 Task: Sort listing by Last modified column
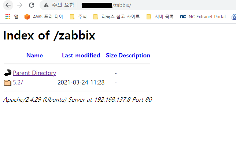coord(81,56)
